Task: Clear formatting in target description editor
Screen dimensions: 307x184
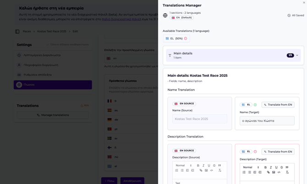Action: click(287, 173)
